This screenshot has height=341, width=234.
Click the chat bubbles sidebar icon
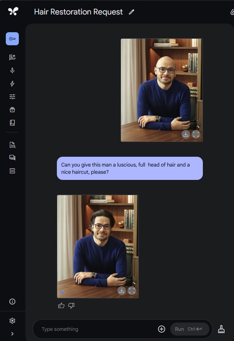pos(12,158)
